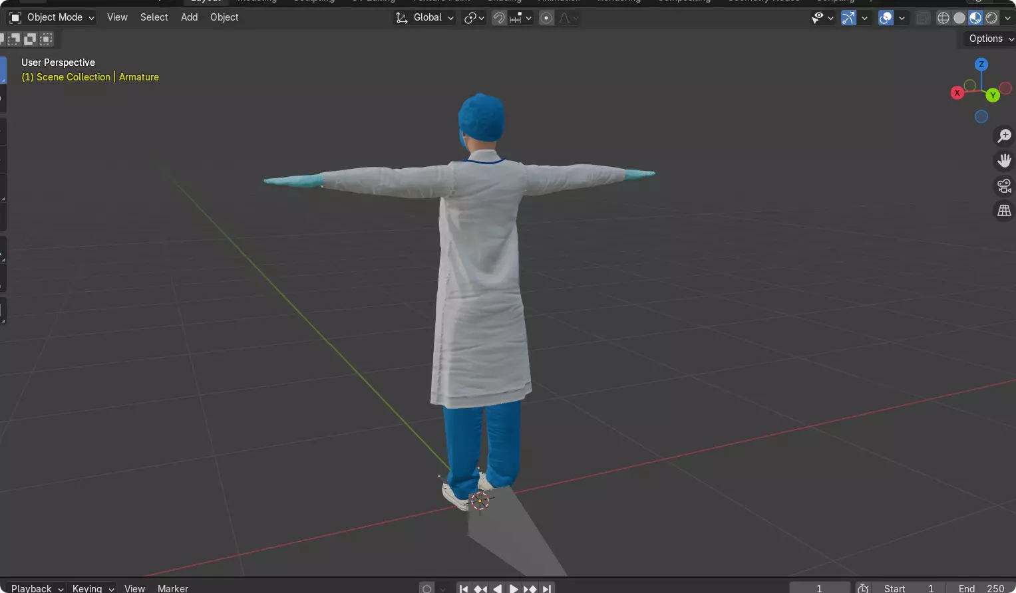Open the gizmo options dropdown arrow
Screen dimensions: 1016x593
click(864, 18)
